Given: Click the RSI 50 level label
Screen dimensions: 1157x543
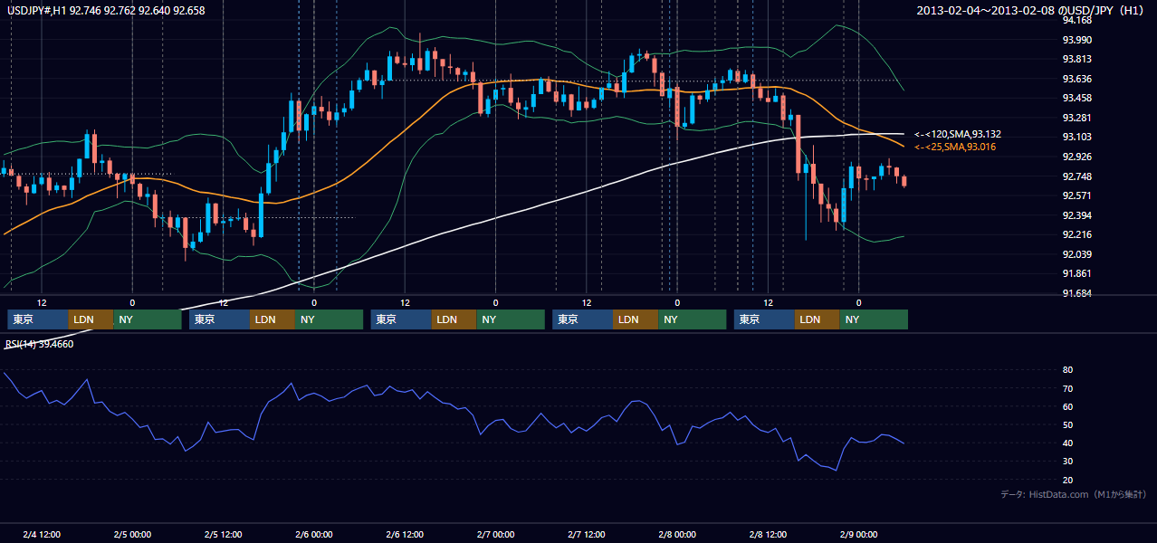Looking at the screenshot, I should pos(1067,424).
